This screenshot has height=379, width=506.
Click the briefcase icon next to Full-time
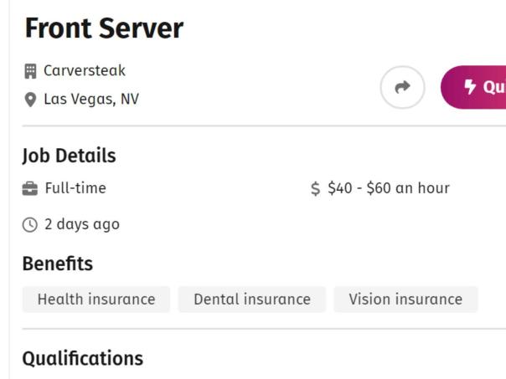click(x=30, y=188)
